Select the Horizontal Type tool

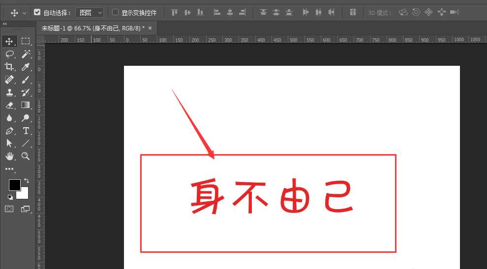click(x=26, y=131)
